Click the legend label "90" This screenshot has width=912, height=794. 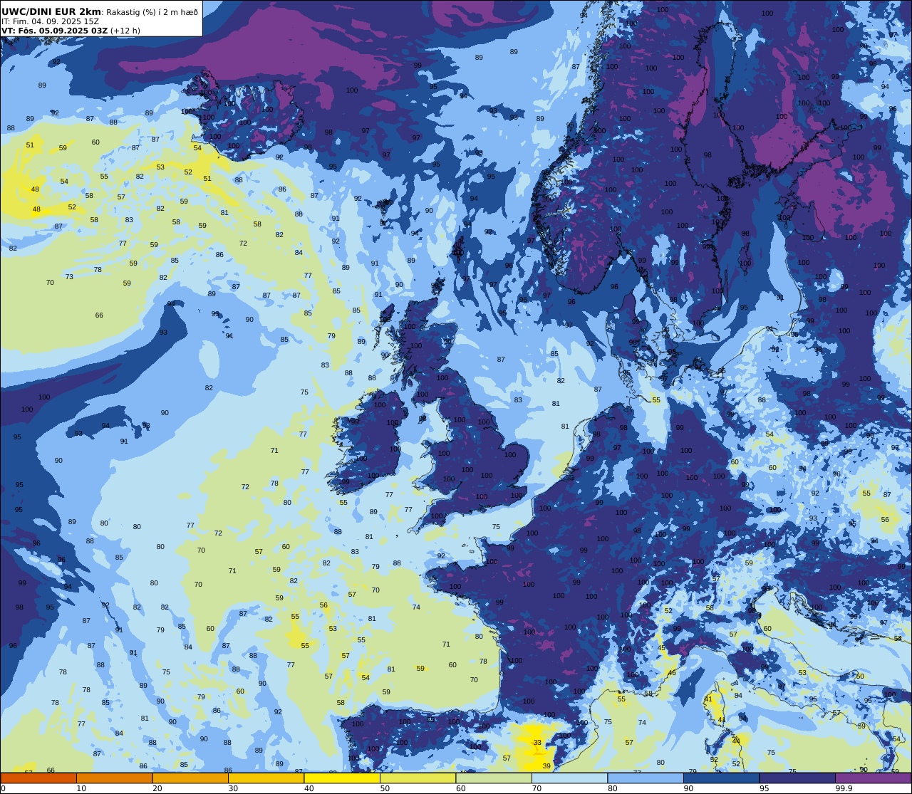click(x=688, y=788)
